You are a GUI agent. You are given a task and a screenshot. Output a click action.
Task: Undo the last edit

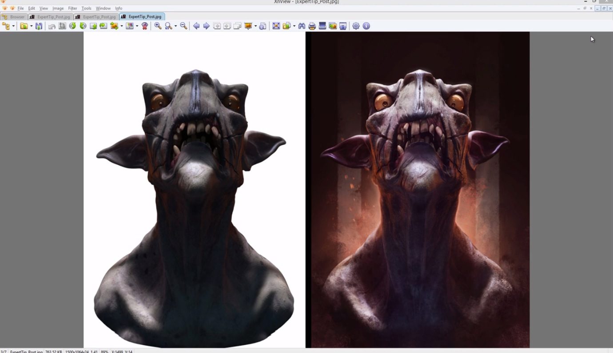51,26
